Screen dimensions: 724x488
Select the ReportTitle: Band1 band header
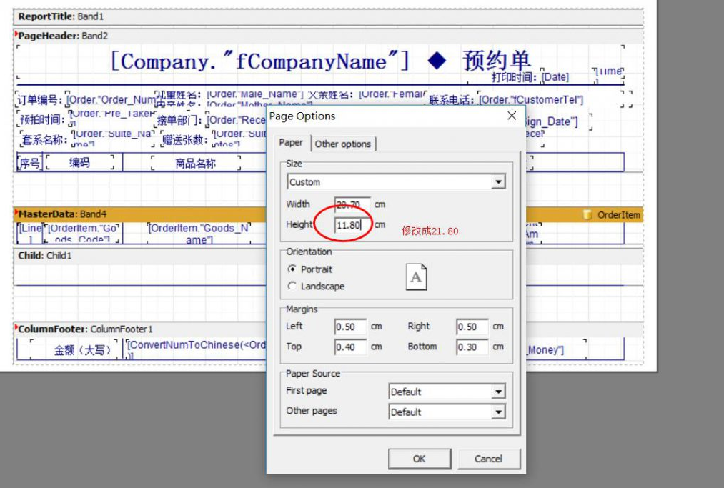328,16
